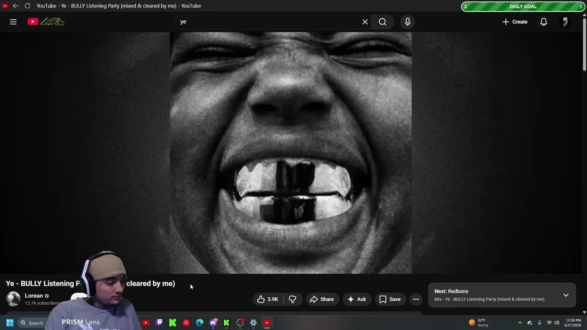
Task: Open the notifications bell
Action: (x=543, y=22)
